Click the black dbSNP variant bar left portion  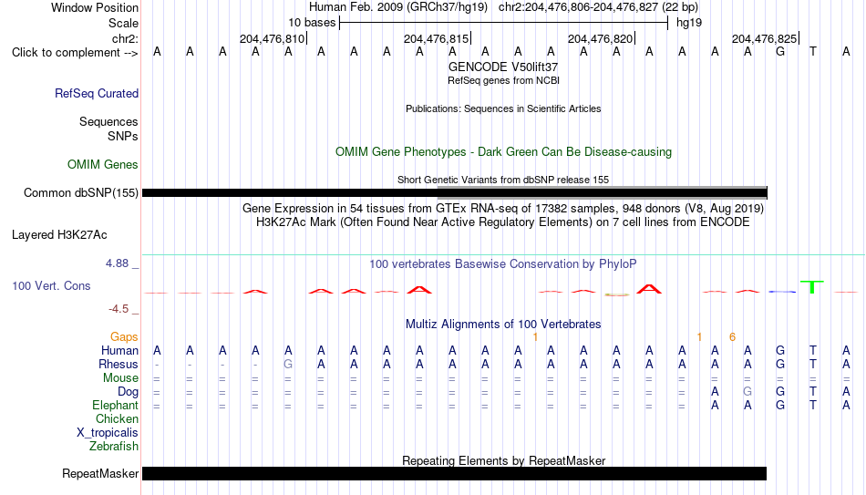pos(289,193)
